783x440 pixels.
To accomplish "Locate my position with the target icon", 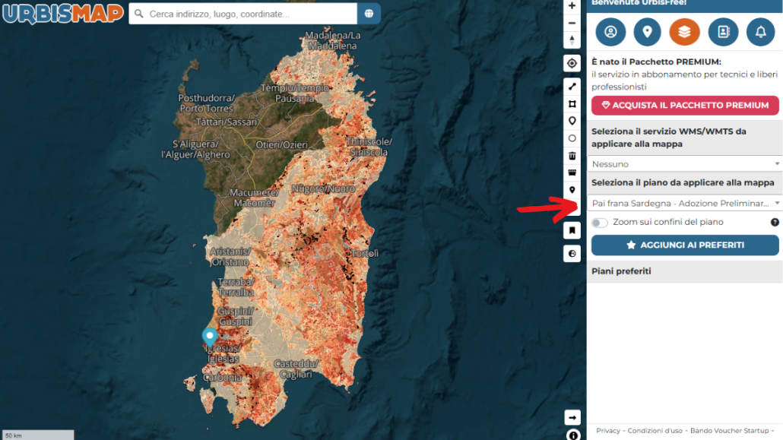I will pyautogui.click(x=572, y=63).
